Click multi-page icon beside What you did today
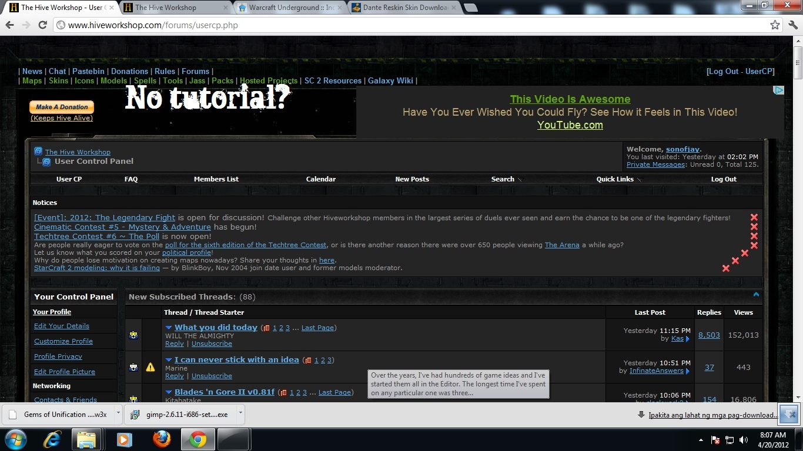The image size is (803, 451). (266, 328)
